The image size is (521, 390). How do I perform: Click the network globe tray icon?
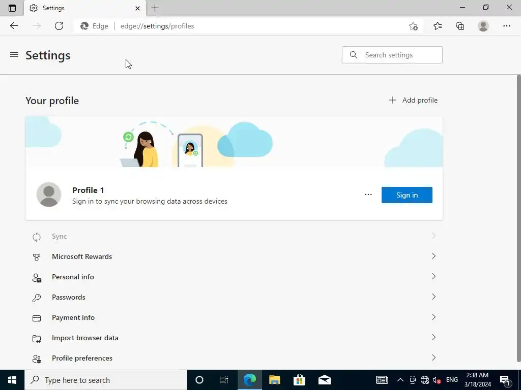pos(425,380)
